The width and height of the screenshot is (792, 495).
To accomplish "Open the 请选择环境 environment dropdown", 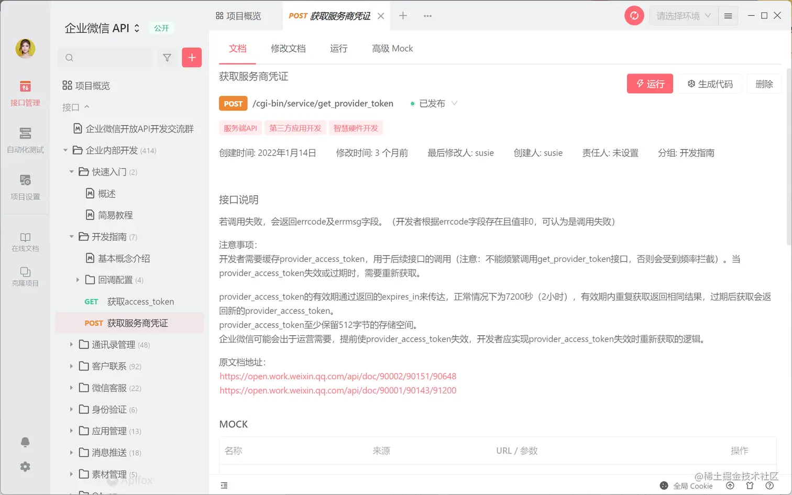I will tap(683, 16).
